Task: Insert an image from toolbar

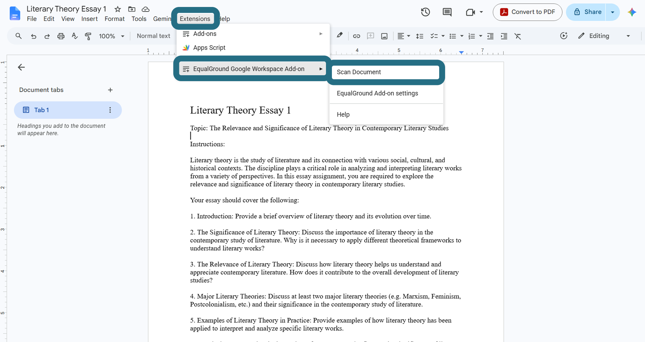Action: click(x=384, y=36)
